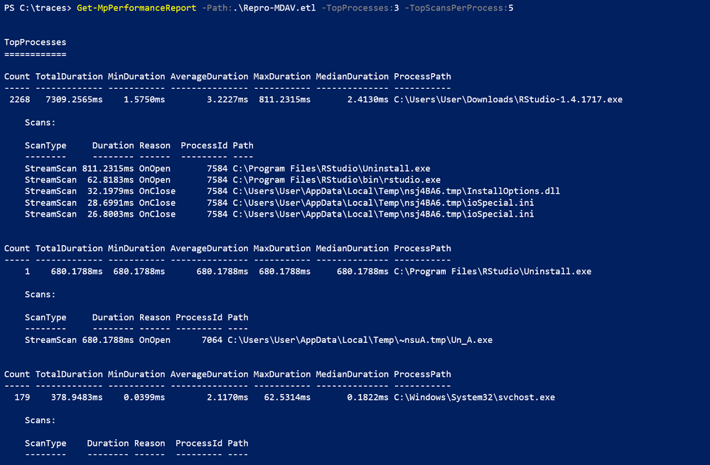This screenshot has height=465, width=710.
Task: Click the Un_A.exe scan path
Action: coord(360,340)
